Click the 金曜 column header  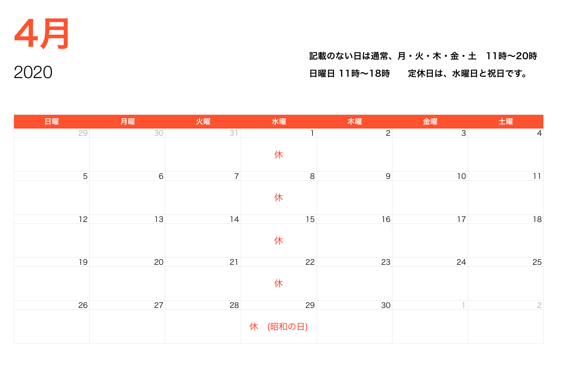431,121
